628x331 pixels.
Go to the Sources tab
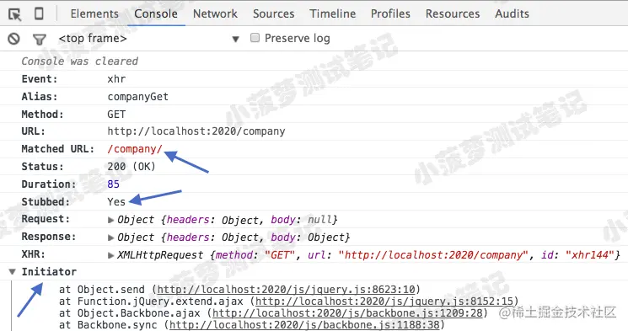(274, 13)
